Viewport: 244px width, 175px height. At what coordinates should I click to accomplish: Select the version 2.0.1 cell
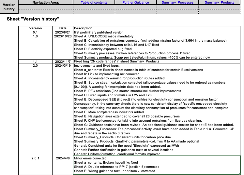click(x=36, y=158)
